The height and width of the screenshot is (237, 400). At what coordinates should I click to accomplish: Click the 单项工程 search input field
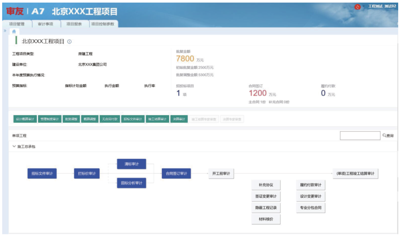point(360,136)
